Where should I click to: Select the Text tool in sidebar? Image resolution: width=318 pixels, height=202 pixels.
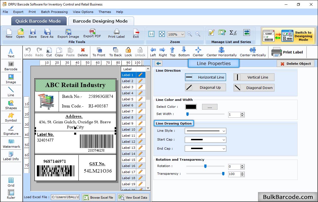click(x=11, y=53)
